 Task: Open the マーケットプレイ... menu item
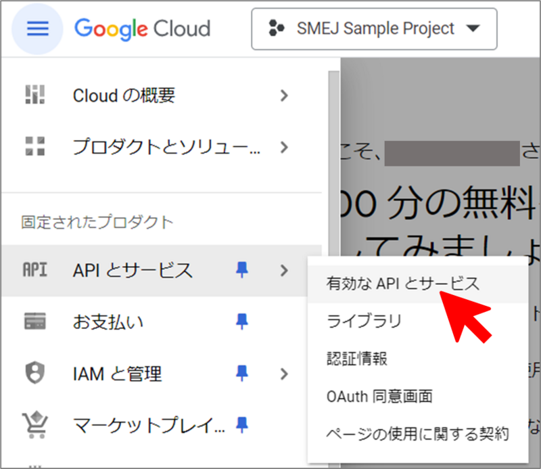(x=155, y=426)
